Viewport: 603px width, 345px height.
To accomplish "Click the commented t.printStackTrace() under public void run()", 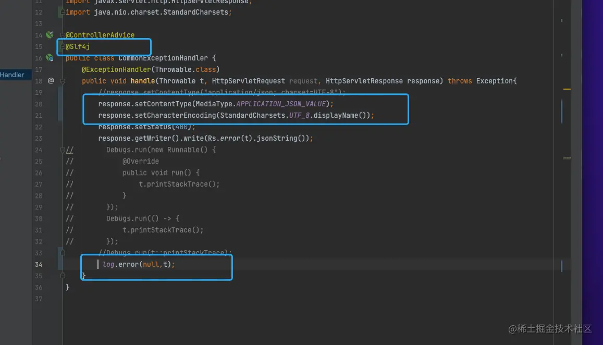I will tap(179, 184).
